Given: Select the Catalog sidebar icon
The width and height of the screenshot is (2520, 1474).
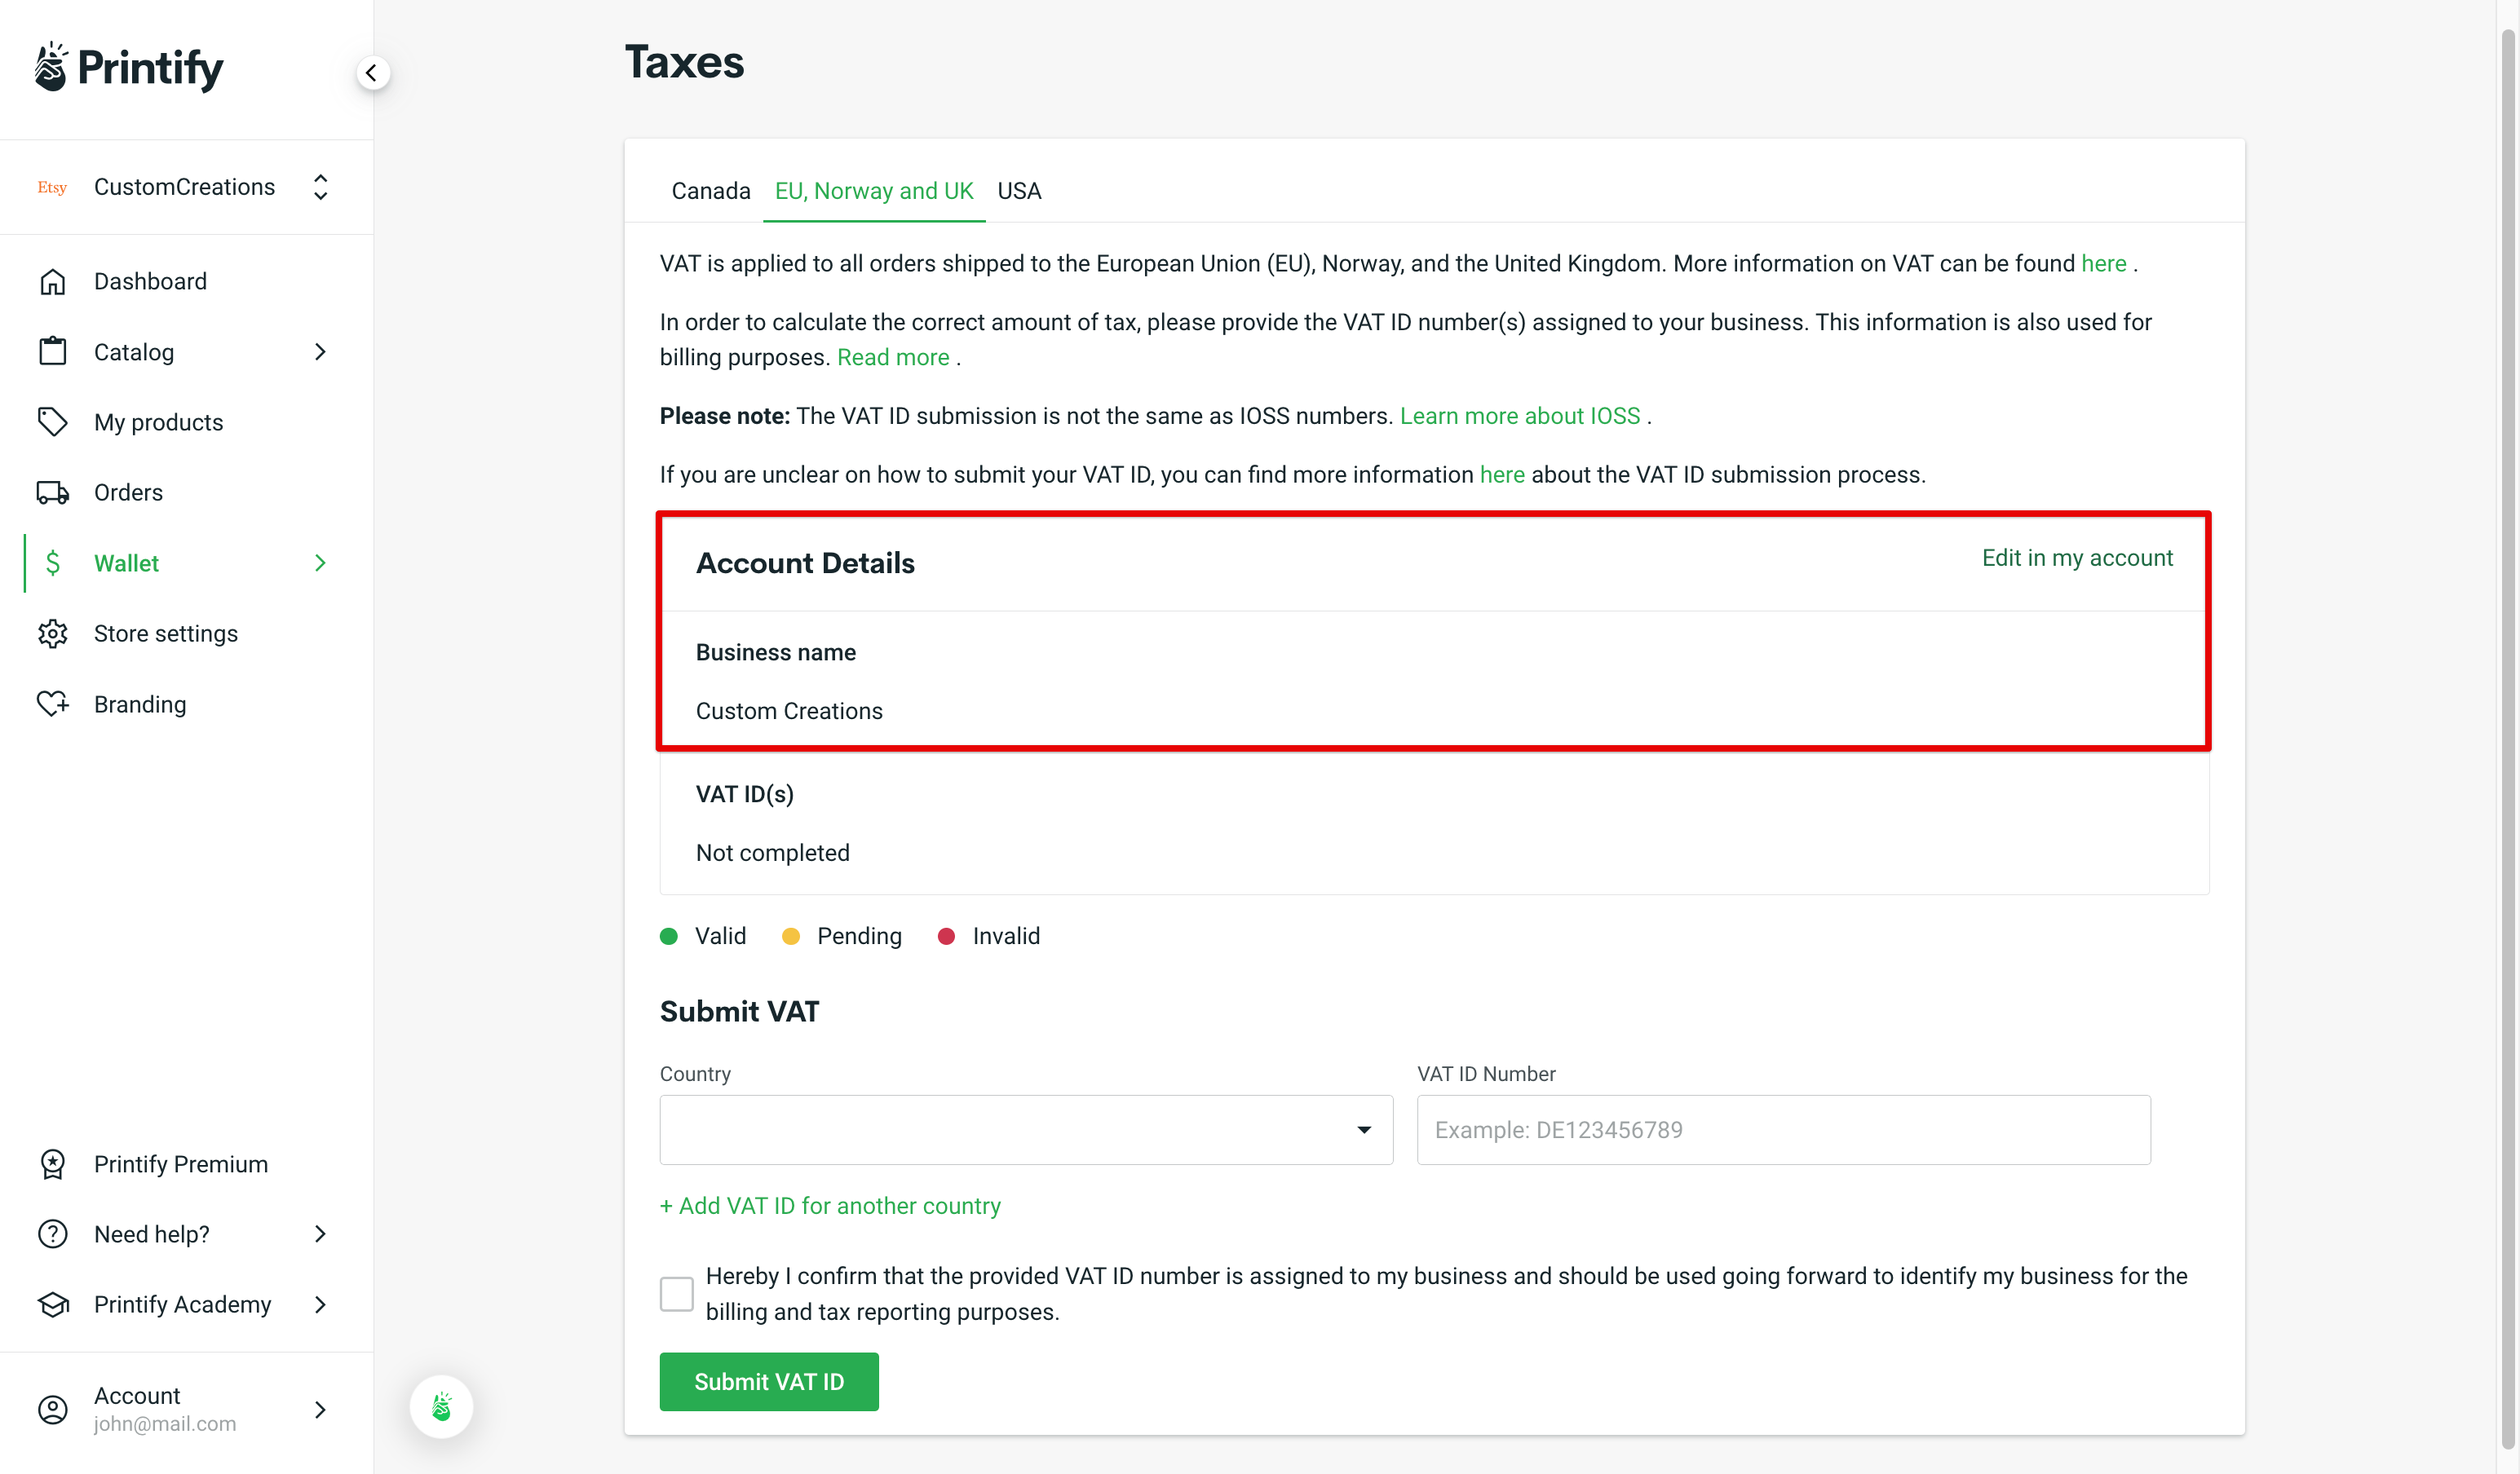Looking at the screenshot, I should 53,351.
